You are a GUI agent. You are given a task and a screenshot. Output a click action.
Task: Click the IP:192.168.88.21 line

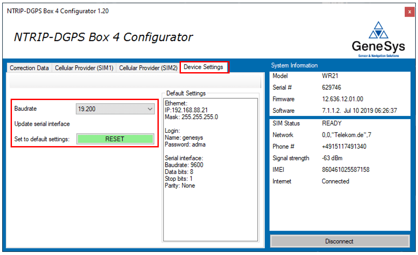(186, 110)
